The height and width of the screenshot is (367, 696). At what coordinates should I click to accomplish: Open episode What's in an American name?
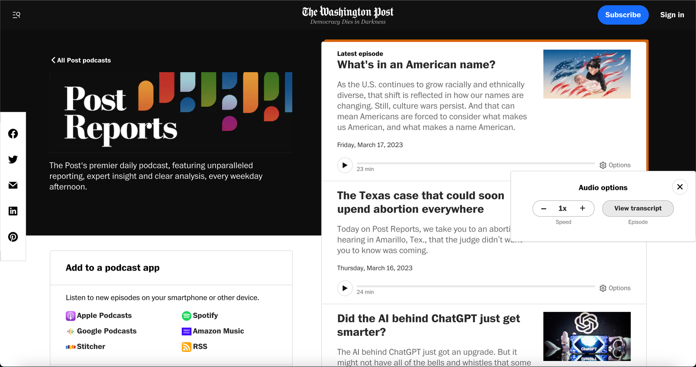click(416, 65)
